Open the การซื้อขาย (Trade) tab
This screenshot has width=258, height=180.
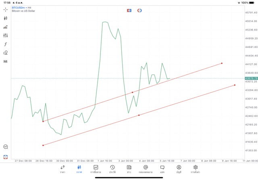pyautogui.click(x=96, y=169)
